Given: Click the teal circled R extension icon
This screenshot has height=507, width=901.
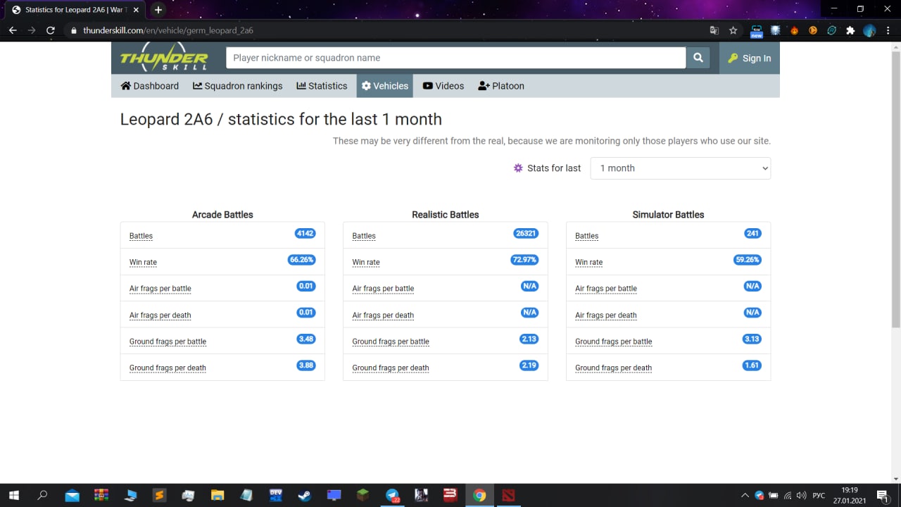Looking at the screenshot, I should coord(831,30).
